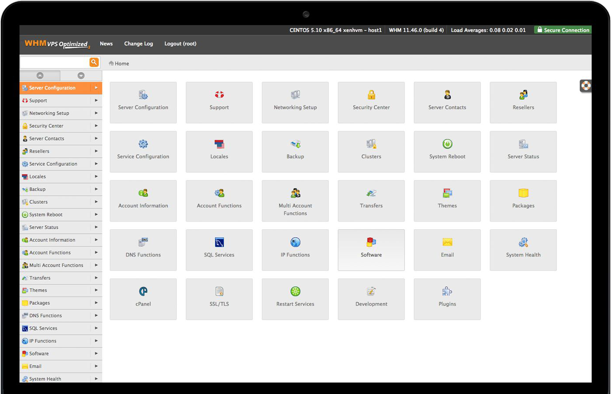The width and height of the screenshot is (611, 394).
Task: Open Security Center padlock tile
Action: click(x=371, y=102)
